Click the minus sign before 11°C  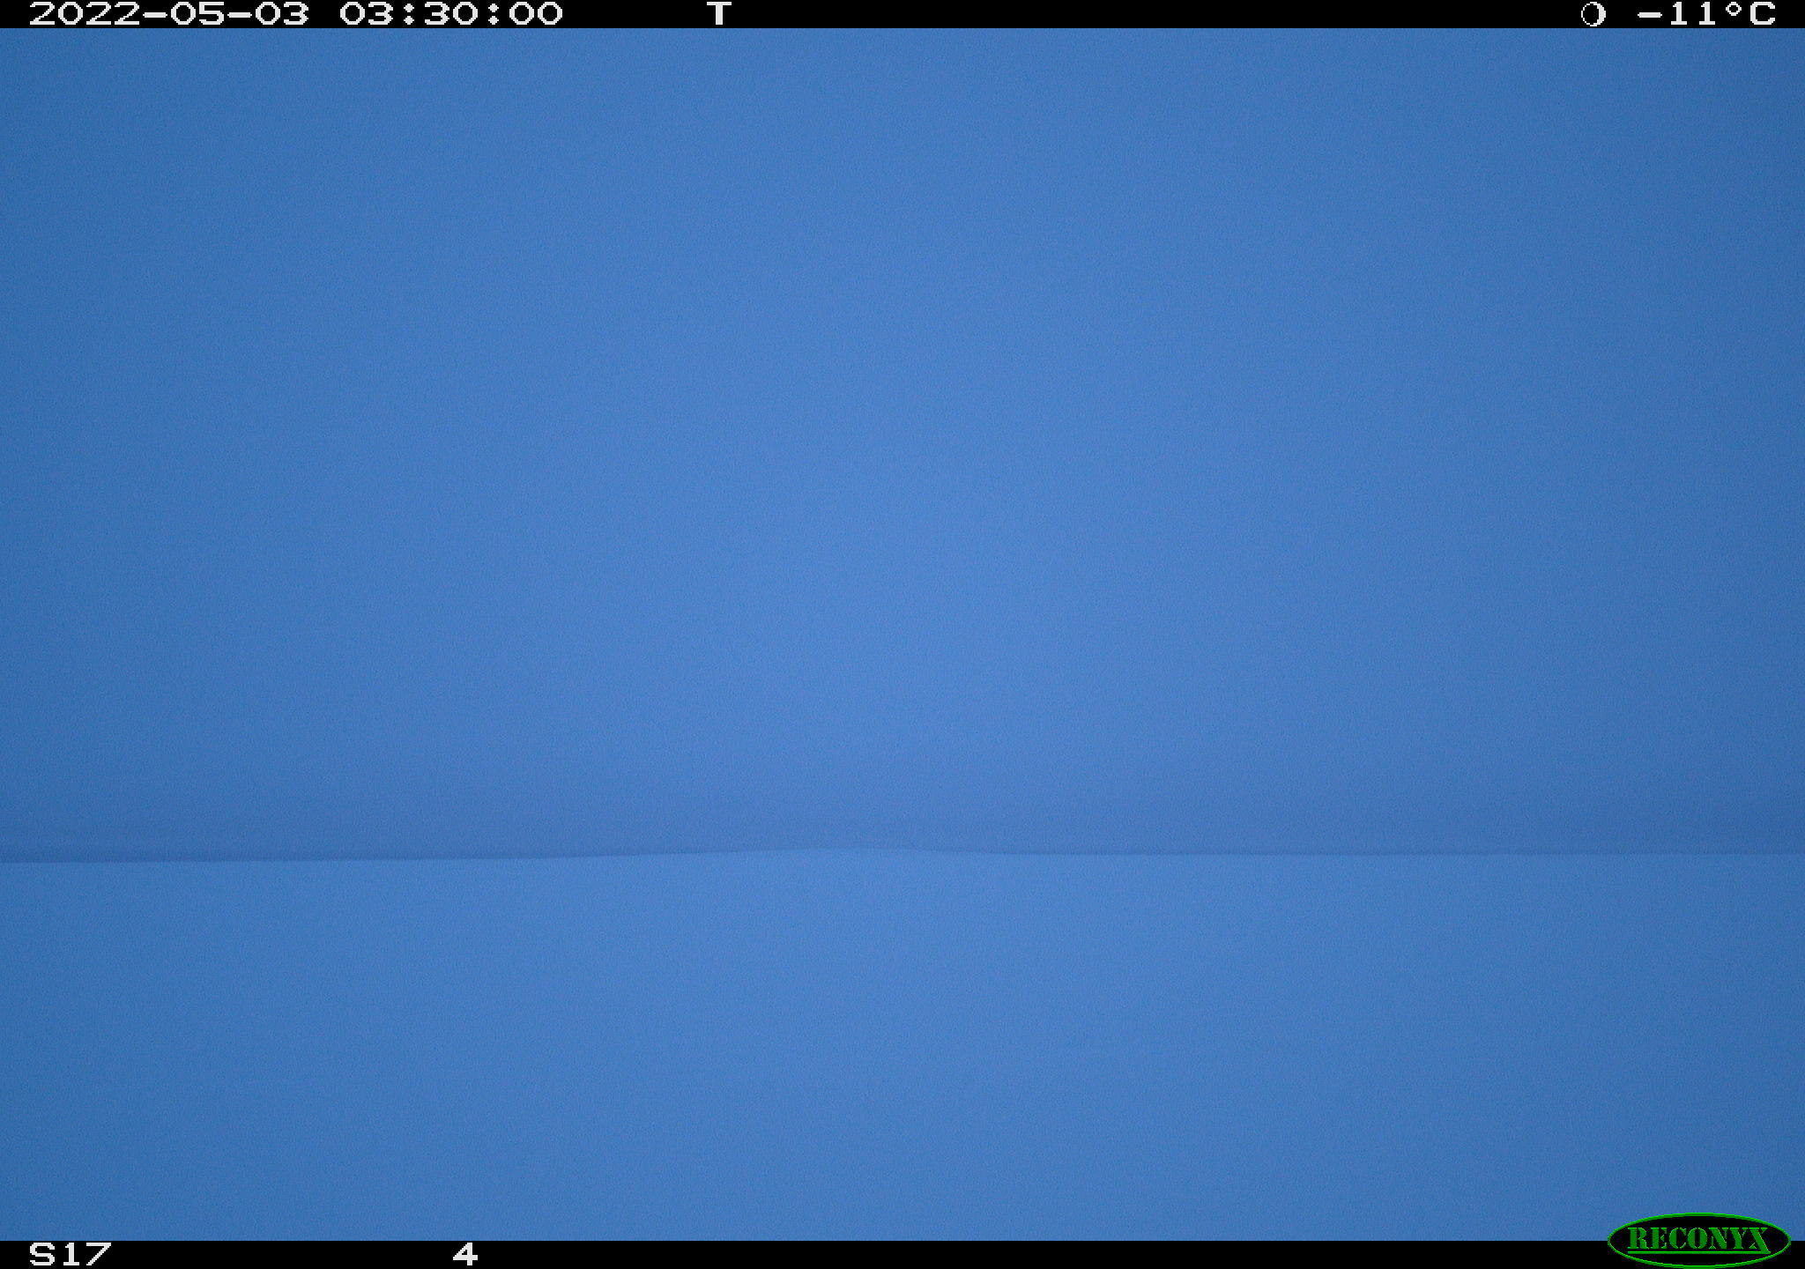point(1650,15)
